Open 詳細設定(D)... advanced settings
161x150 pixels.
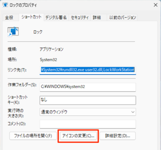(x=118, y=136)
